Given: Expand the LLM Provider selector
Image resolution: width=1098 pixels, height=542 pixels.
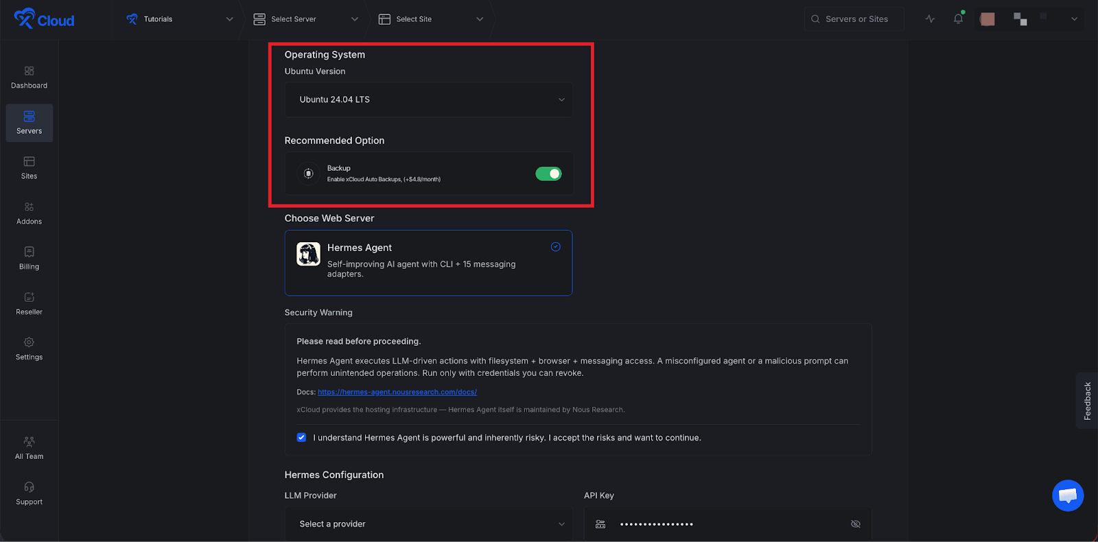Looking at the screenshot, I should 428,523.
